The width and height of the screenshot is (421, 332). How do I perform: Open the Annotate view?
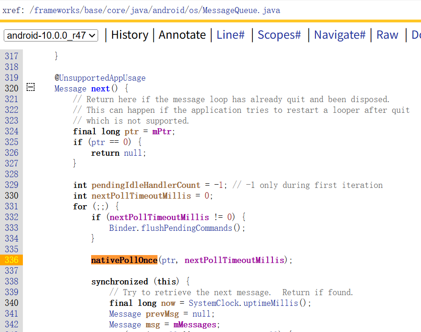(182, 35)
